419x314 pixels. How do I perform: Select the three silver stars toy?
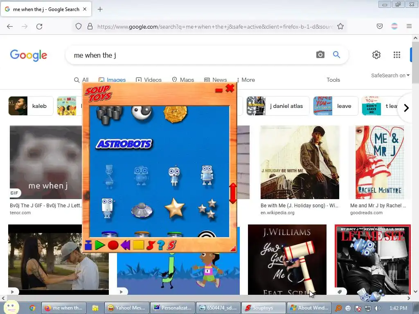pyautogui.click(x=208, y=209)
